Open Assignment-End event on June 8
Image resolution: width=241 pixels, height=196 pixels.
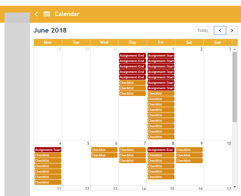pyautogui.click(x=160, y=150)
